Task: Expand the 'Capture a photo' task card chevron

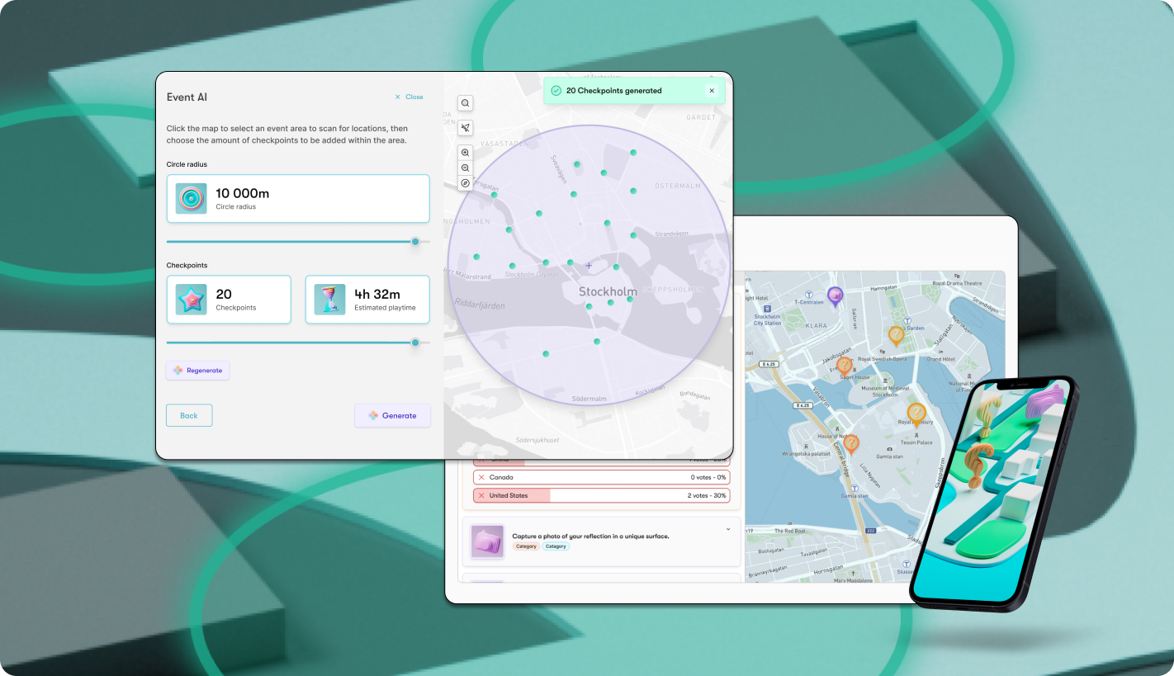Action: tap(727, 529)
